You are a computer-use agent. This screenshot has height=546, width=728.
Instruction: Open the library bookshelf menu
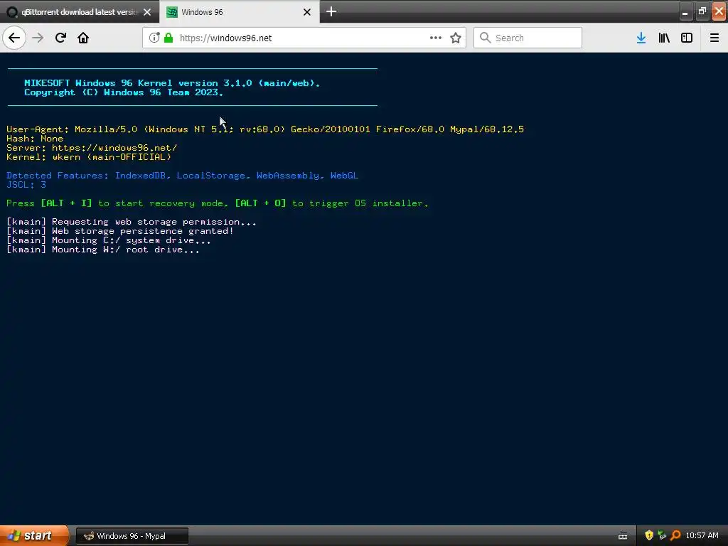click(x=664, y=38)
